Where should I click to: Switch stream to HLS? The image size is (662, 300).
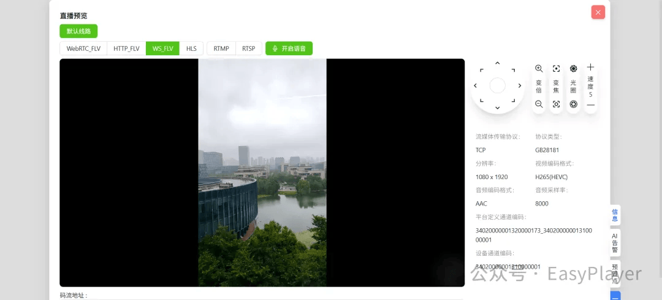point(191,48)
